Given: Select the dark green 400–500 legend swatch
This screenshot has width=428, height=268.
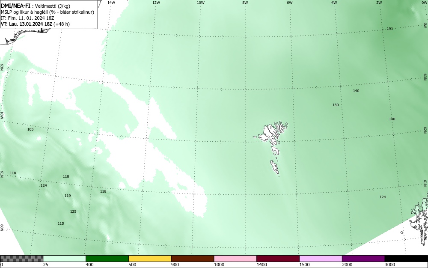Looking at the screenshot, I should point(107,259).
